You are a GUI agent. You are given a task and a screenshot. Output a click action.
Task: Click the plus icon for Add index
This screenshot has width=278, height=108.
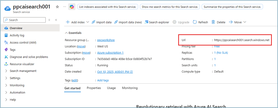[x=68, y=22]
